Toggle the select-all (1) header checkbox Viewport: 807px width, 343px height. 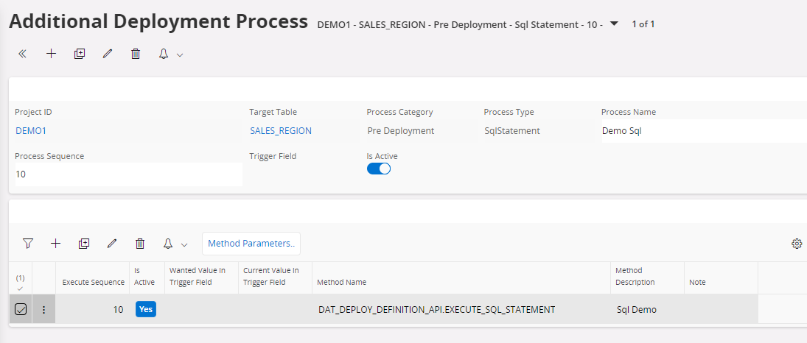[x=21, y=283]
